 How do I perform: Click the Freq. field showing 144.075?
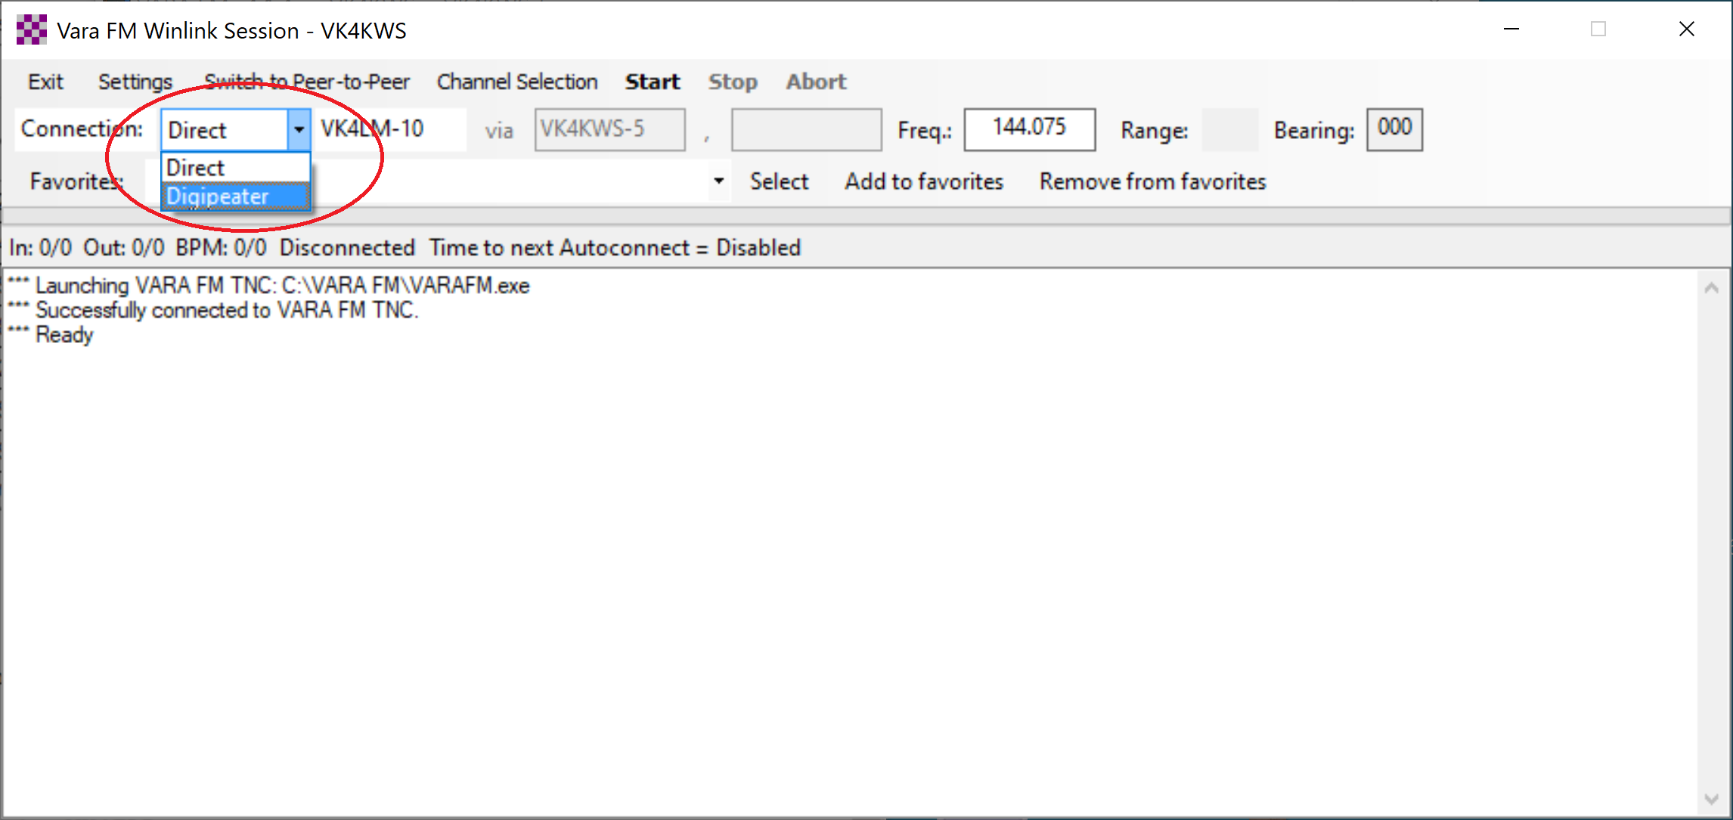pyautogui.click(x=1029, y=129)
